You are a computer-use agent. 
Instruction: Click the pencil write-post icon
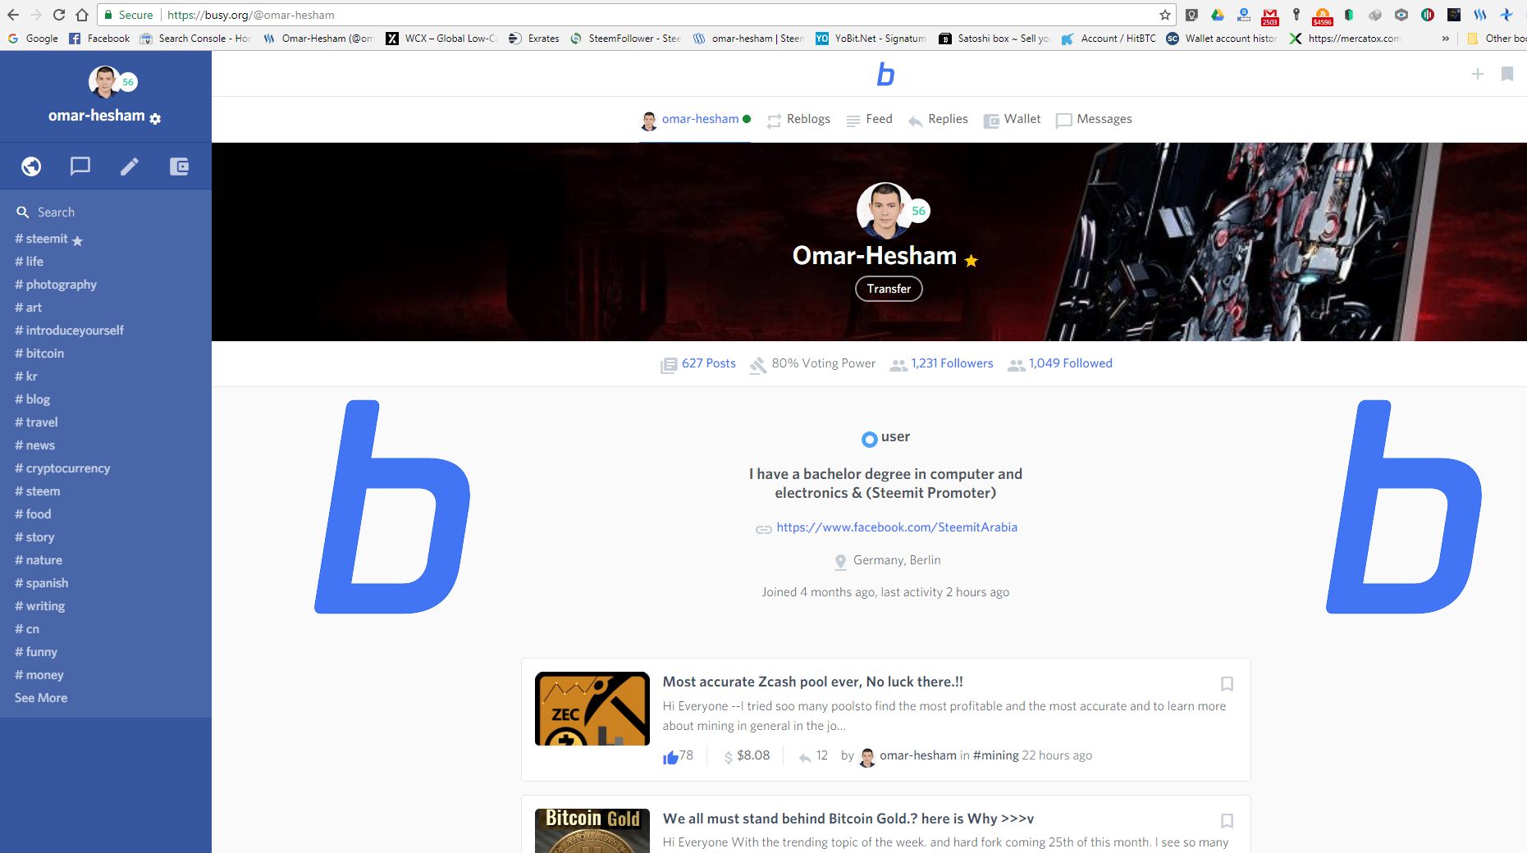130,166
